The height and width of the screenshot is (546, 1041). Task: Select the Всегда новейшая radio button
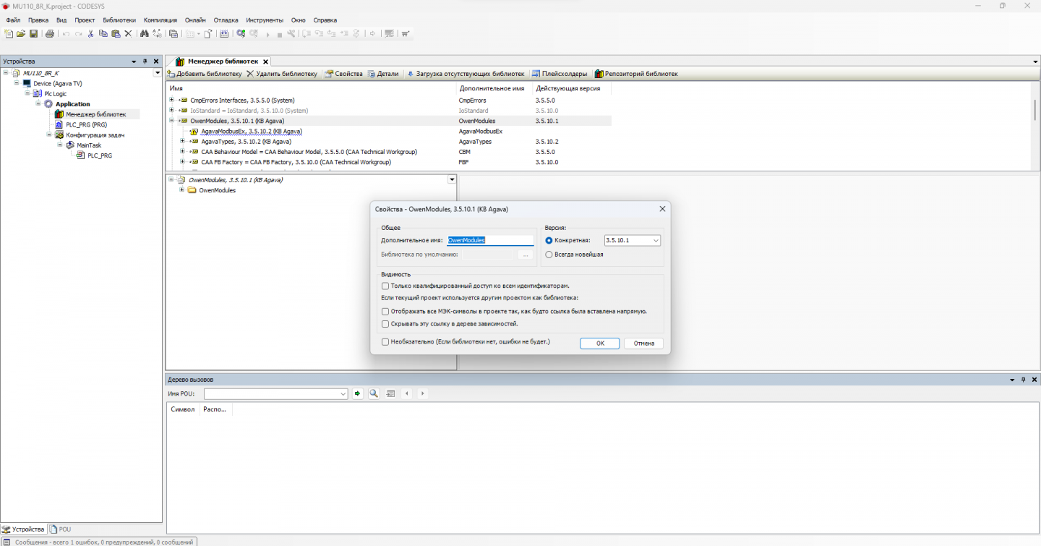tap(549, 255)
